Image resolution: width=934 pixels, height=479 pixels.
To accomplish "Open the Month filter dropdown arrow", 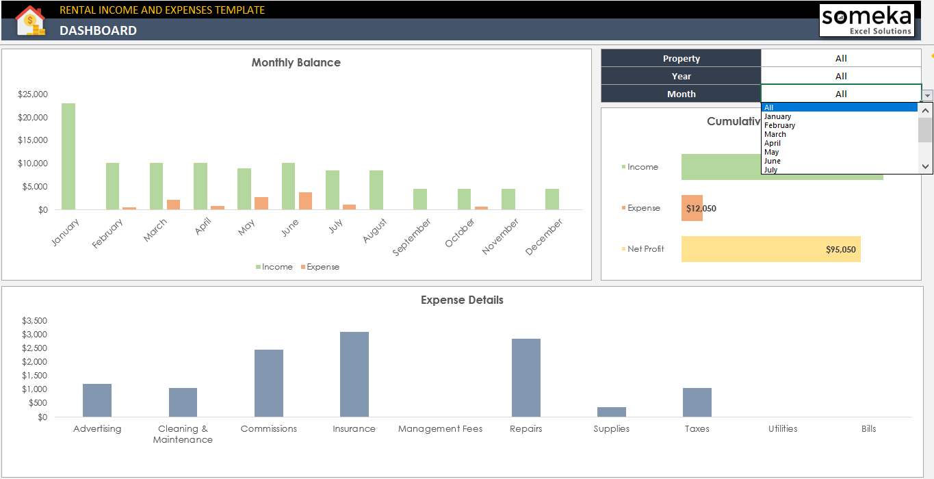I will pyautogui.click(x=927, y=94).
